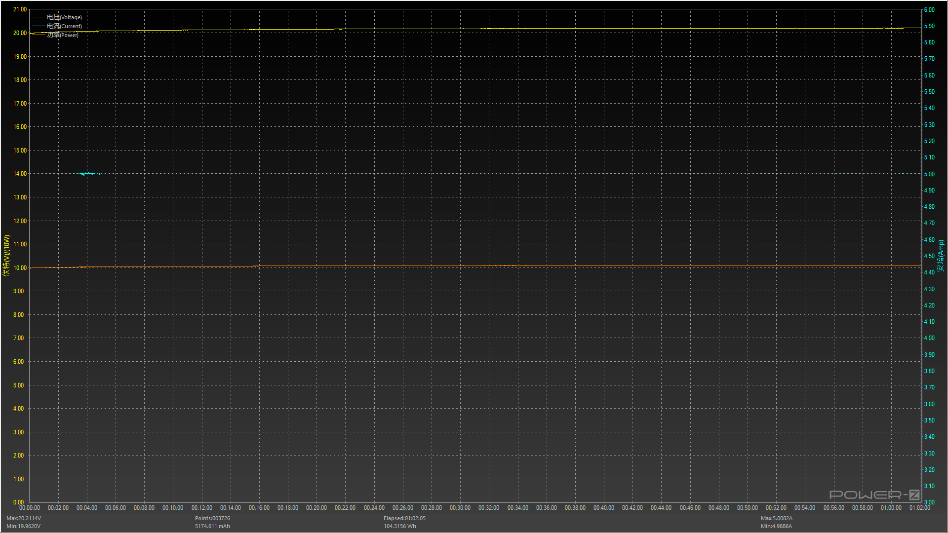Click the right axis Amp title label
This screenshot has height=533, width=948.
tap(941, 255)
